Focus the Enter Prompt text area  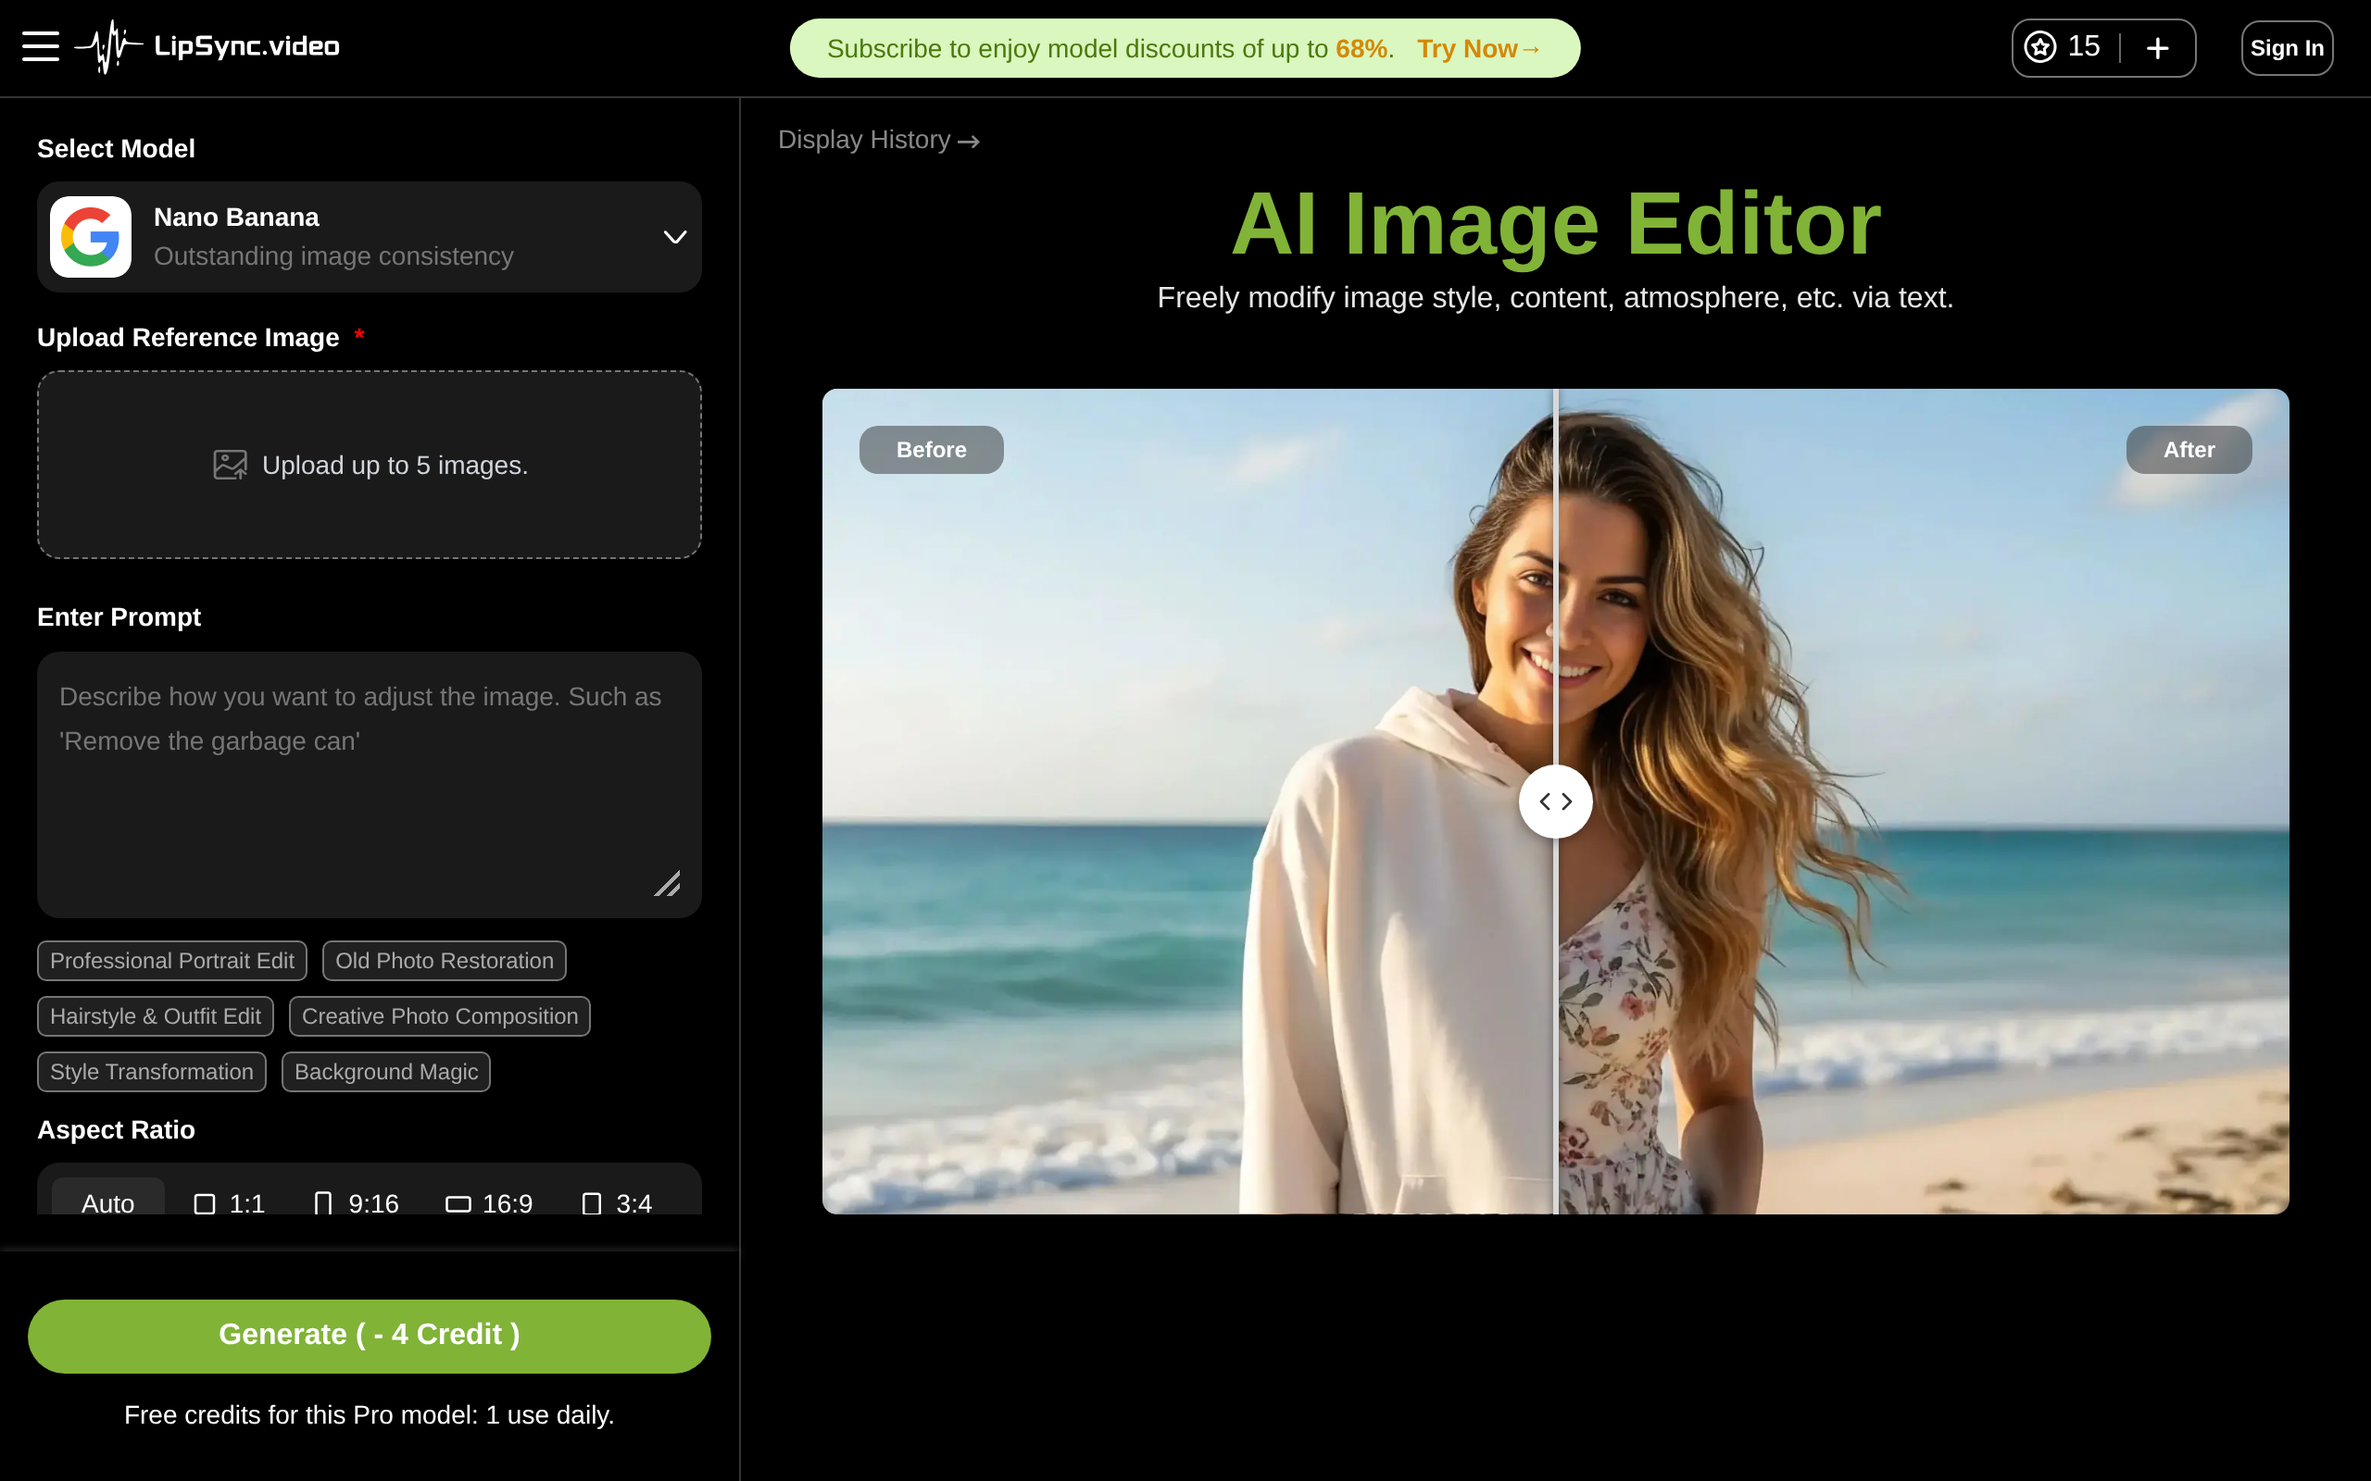click(x=370, y=785)
